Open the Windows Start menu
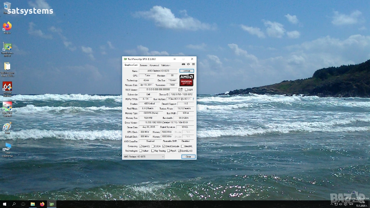The height and width of the screenshot is (208, 370). (4, 204)
